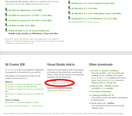
Task: Download Qt Creator 2.1 Binary for Mac
Action: (21, 87)
